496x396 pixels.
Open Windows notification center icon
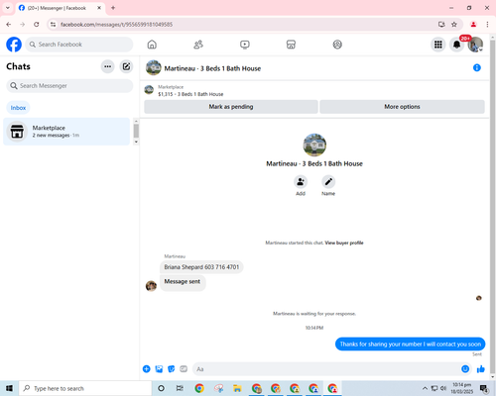[x=484, y=389]
